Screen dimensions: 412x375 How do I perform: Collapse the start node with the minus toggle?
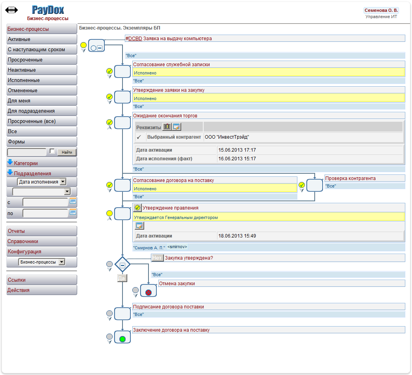(x=100, y=48)
